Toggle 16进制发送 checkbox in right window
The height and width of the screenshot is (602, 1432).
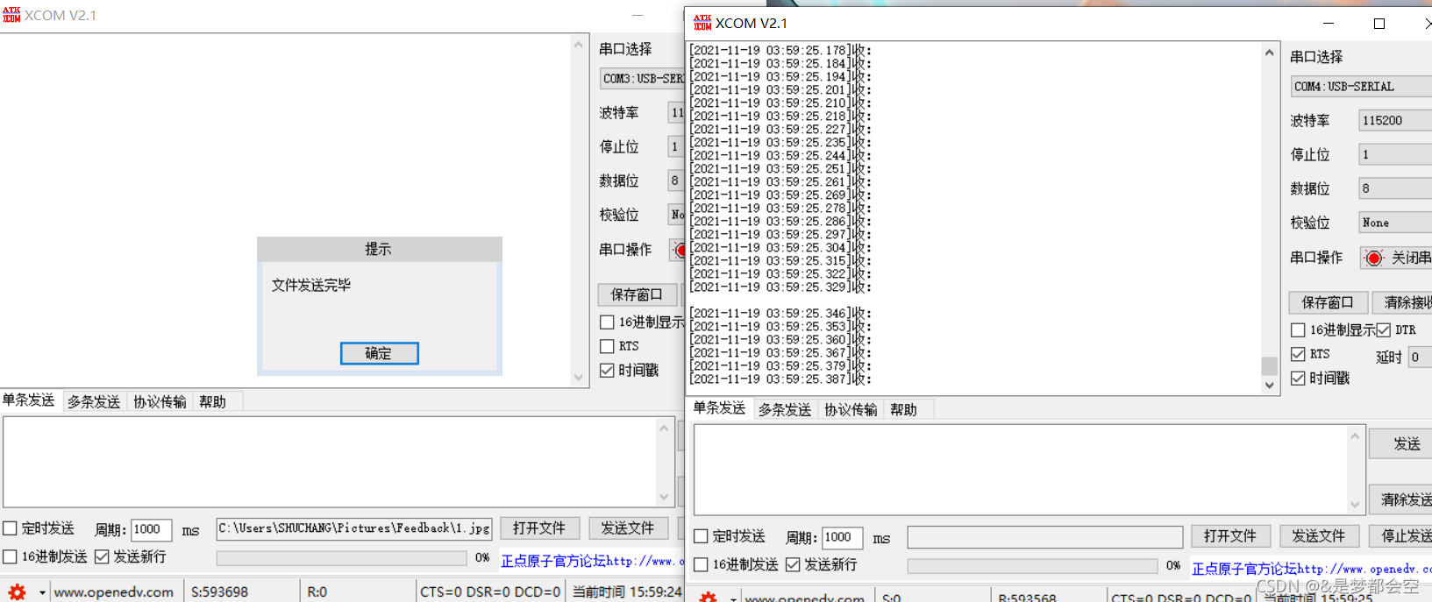click(701, 565)
